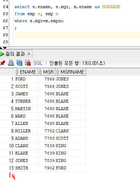Image resolution: width=140 pixels, height=182 pixels.
Task: Select the SMITH cell in row 13
Action: tap(26, 168)
